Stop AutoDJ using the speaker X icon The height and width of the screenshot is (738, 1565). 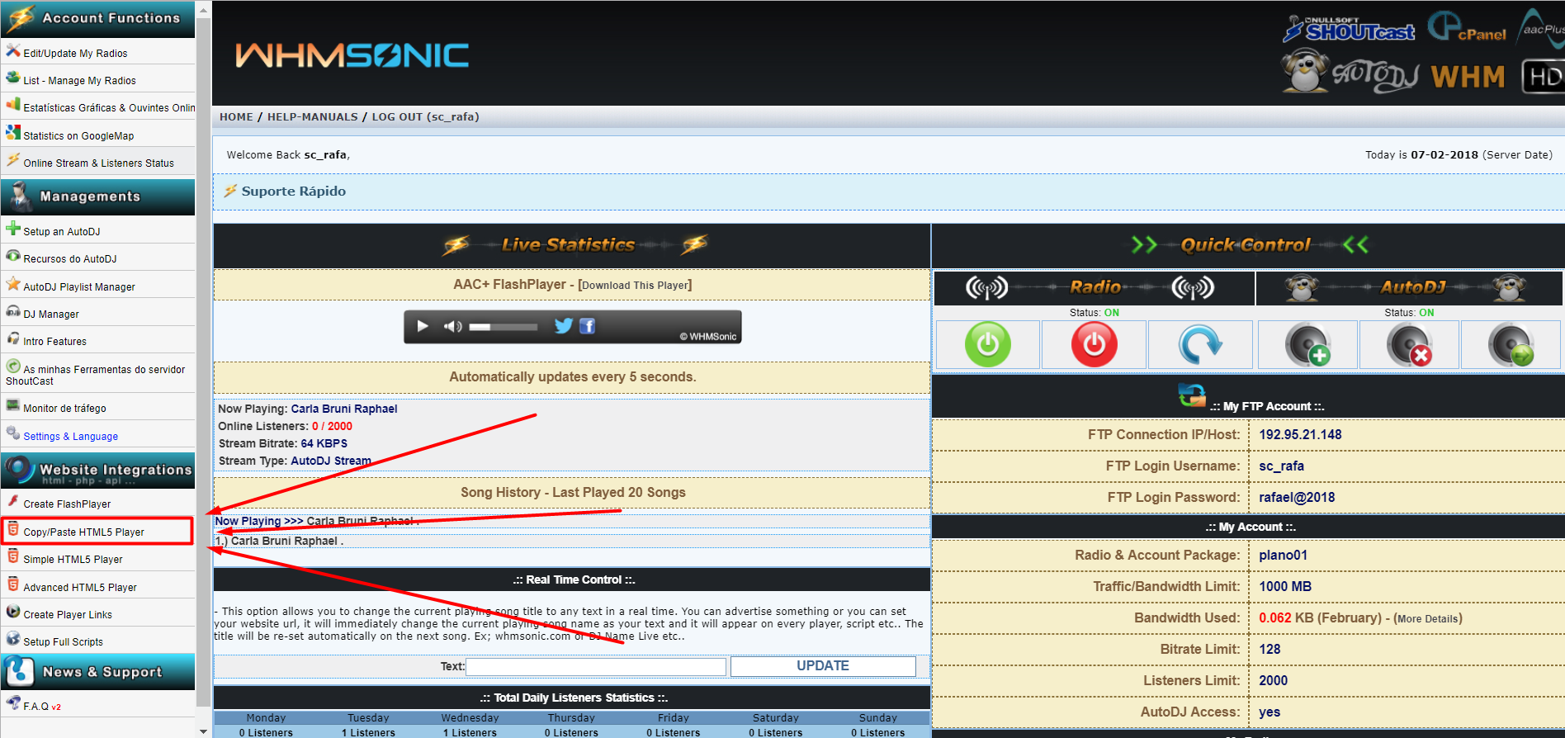point(1409,344)
